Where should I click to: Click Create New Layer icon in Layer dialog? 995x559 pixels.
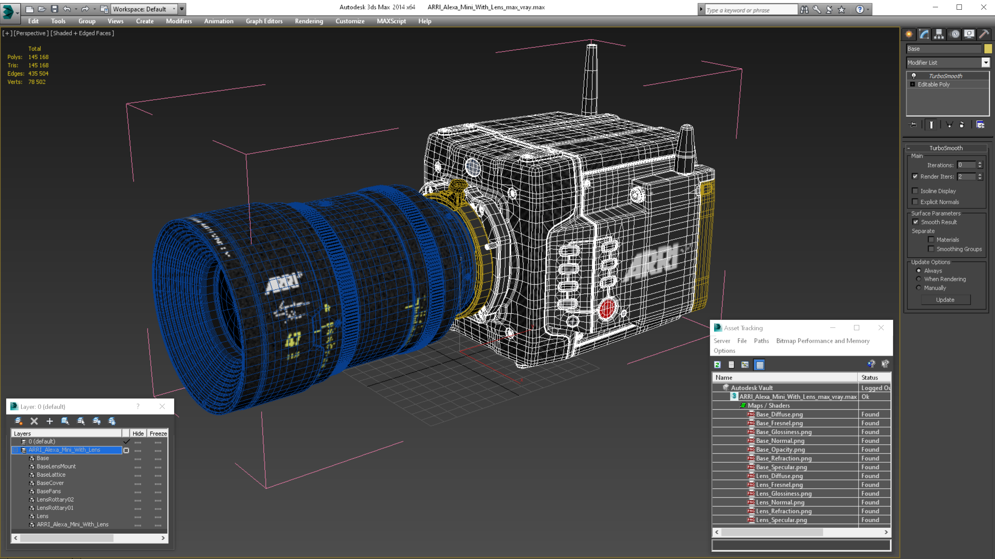[18, 421]
